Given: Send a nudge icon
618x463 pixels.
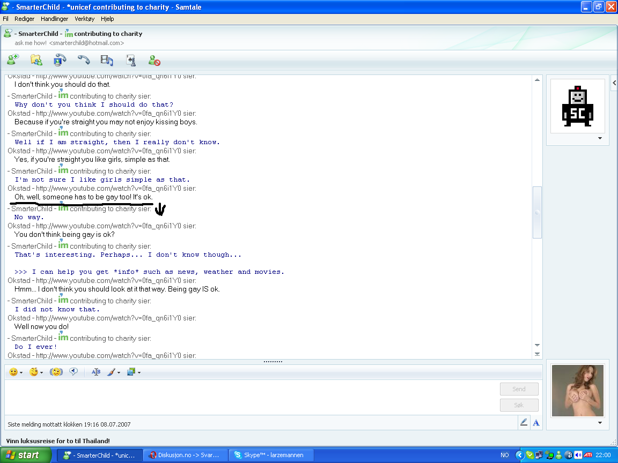Looking at the screenshot, I should [x=56, y=372].
